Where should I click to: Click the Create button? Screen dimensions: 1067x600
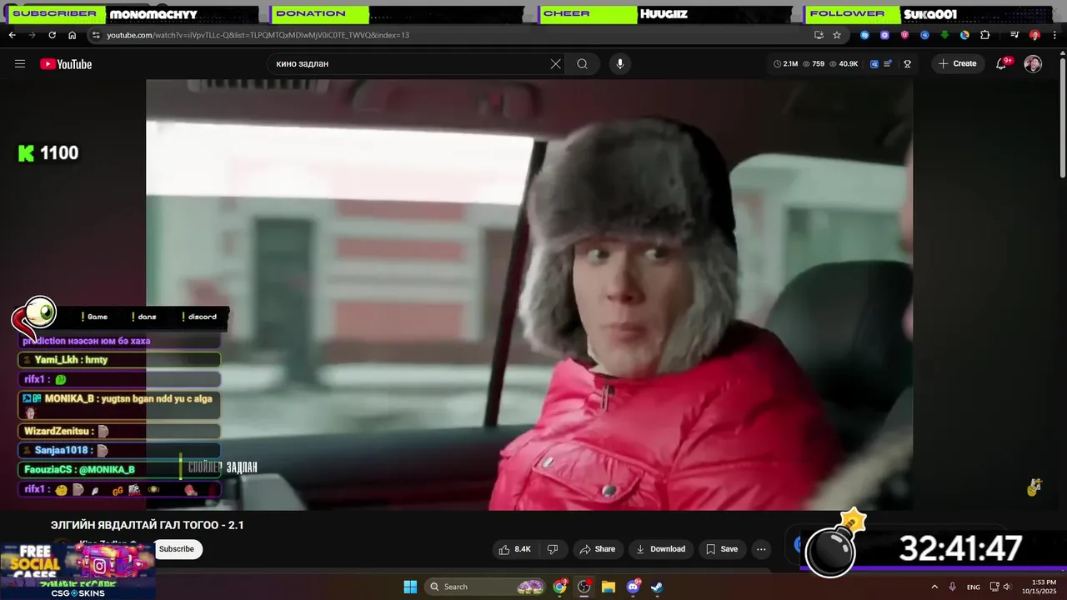click(x=957, y=63)
